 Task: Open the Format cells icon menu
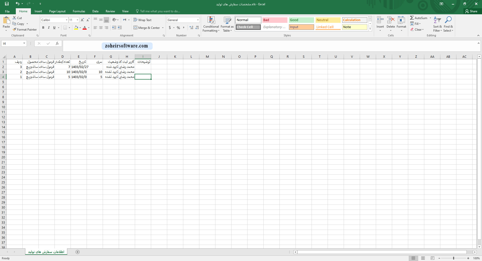[x=401, y=20]
